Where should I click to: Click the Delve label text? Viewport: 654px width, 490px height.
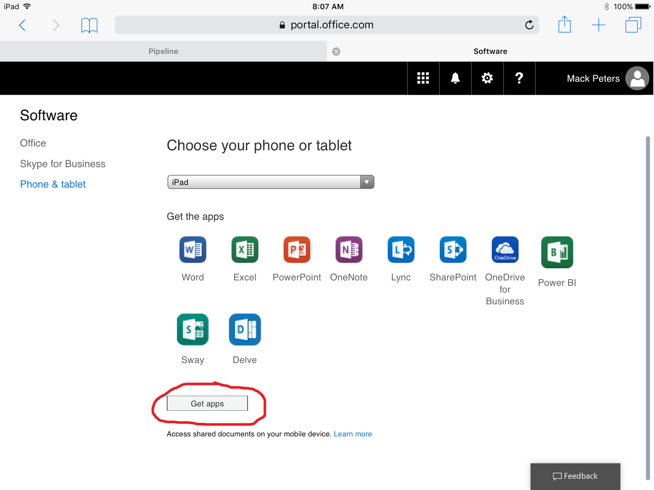pos(245,360)
